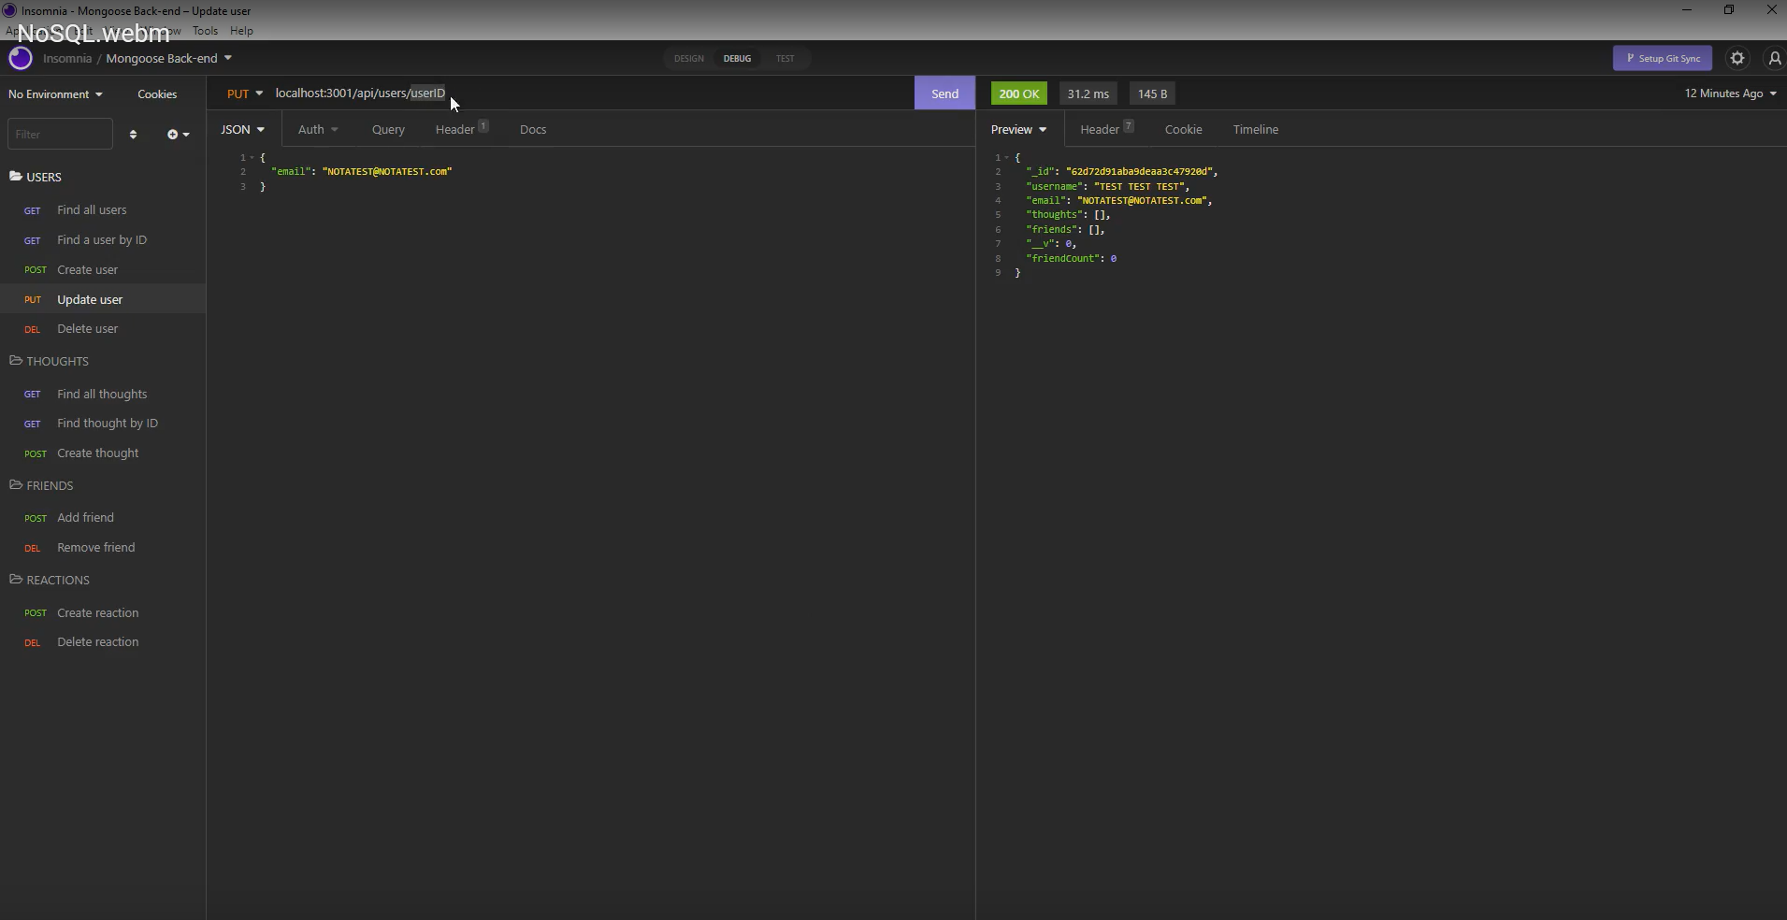Viewport: 1787px width, 920px height.
Task: Switch to the Cookie tab
Action: point(1183,130)
